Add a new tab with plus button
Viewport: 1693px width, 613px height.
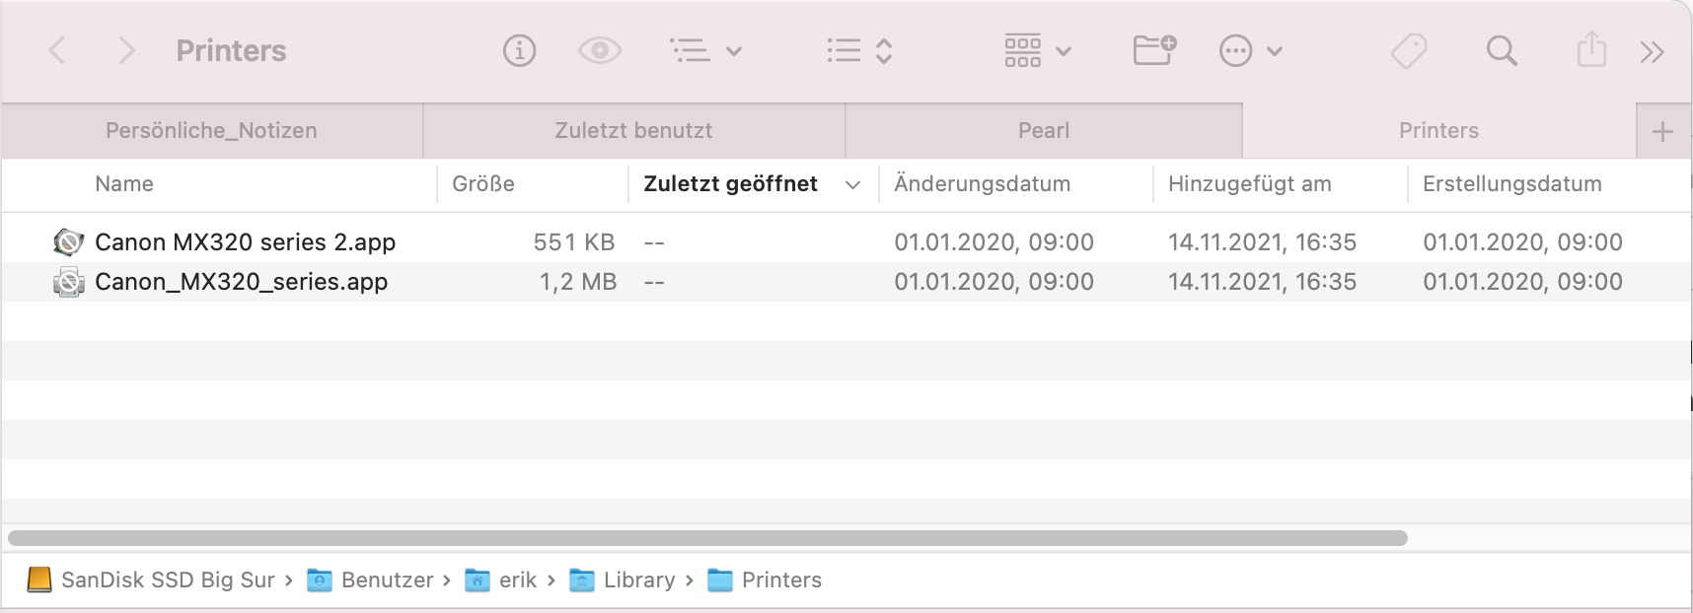coord(1662,131)
